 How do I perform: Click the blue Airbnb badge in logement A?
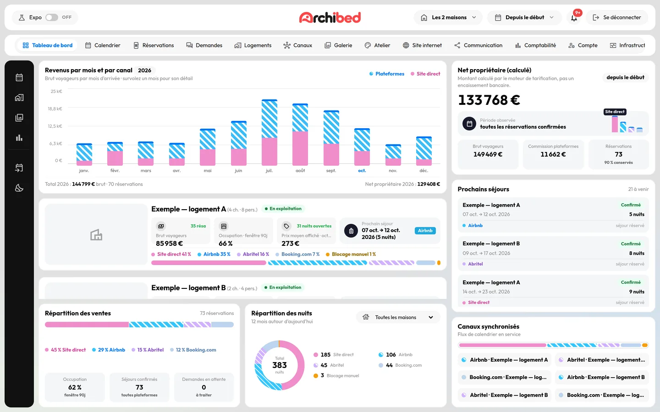pos(425,231)
